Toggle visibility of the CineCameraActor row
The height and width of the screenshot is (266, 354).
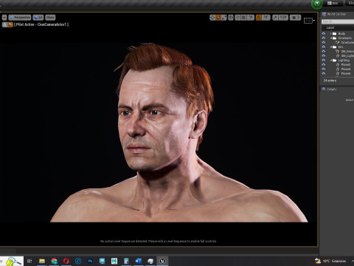324,42
